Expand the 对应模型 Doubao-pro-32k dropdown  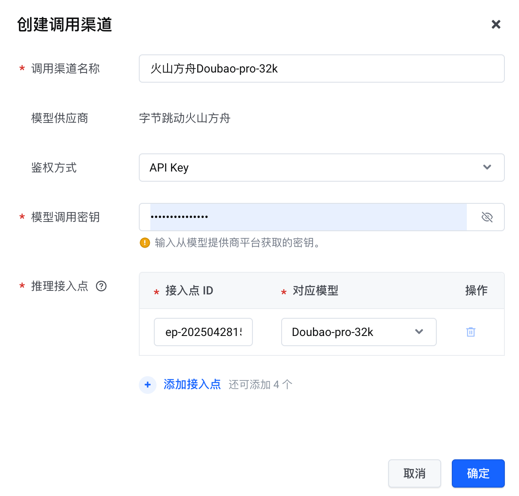[x=359, y=332]
